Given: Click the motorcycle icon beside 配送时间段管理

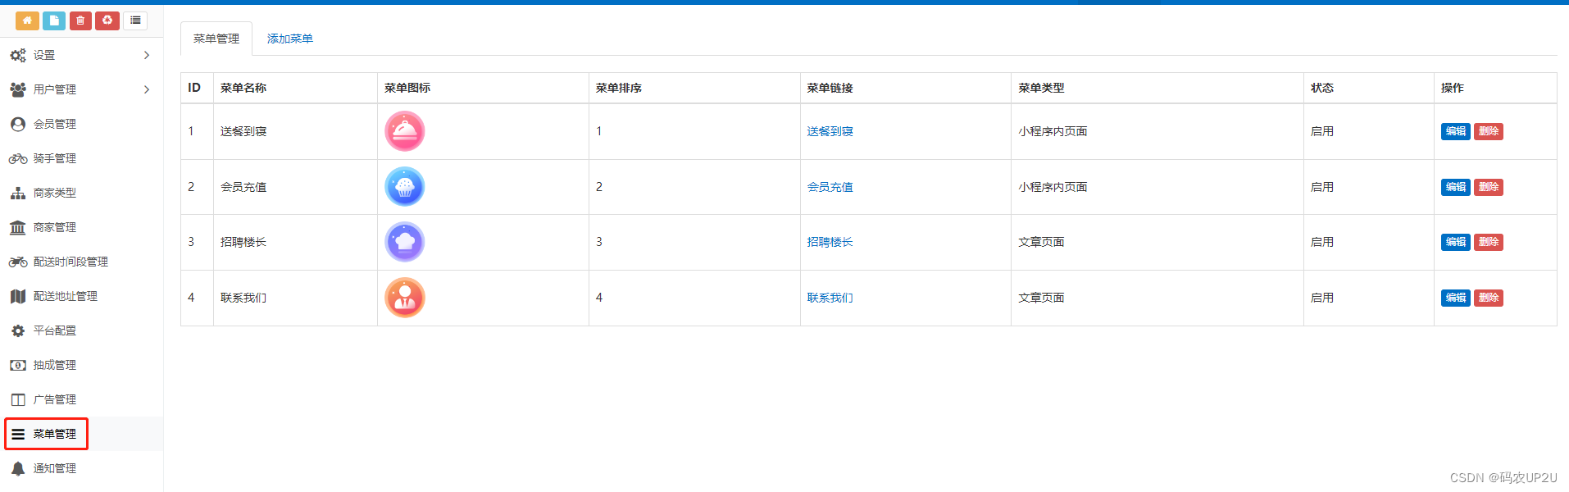Looking at the screenshot, I should (18, 262).
